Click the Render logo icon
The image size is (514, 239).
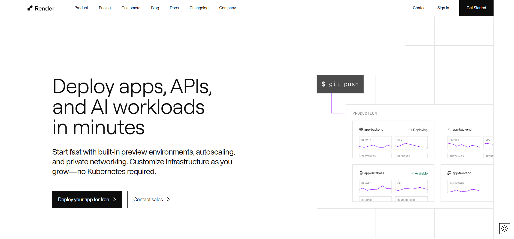[x=30, y=8]
